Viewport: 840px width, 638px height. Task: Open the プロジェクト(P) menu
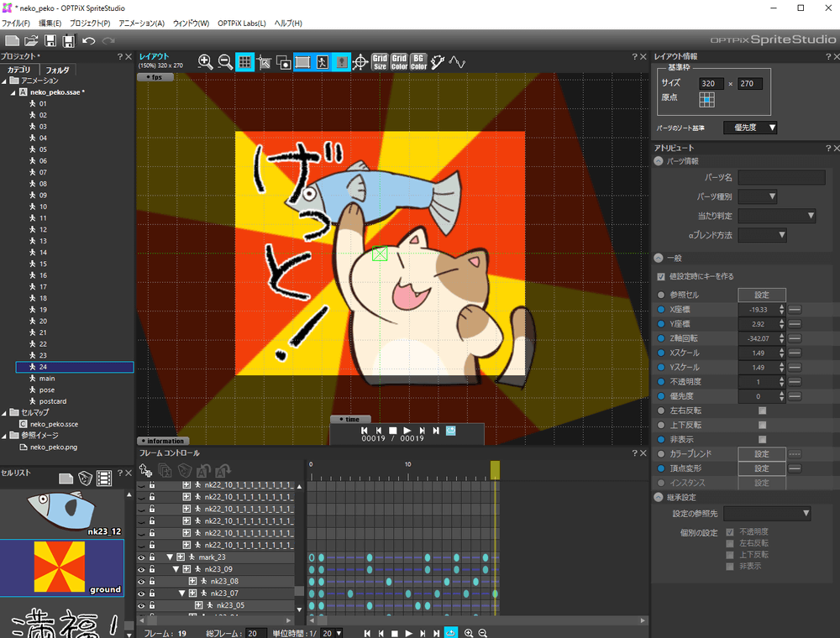coord(90,24)
